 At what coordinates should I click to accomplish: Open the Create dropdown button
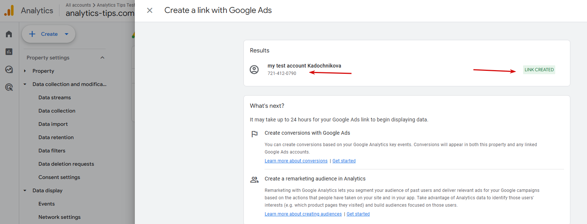pyautogui.click(x=49, y=34)
